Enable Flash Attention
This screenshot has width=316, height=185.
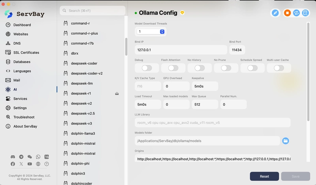[x=173, y=68]
